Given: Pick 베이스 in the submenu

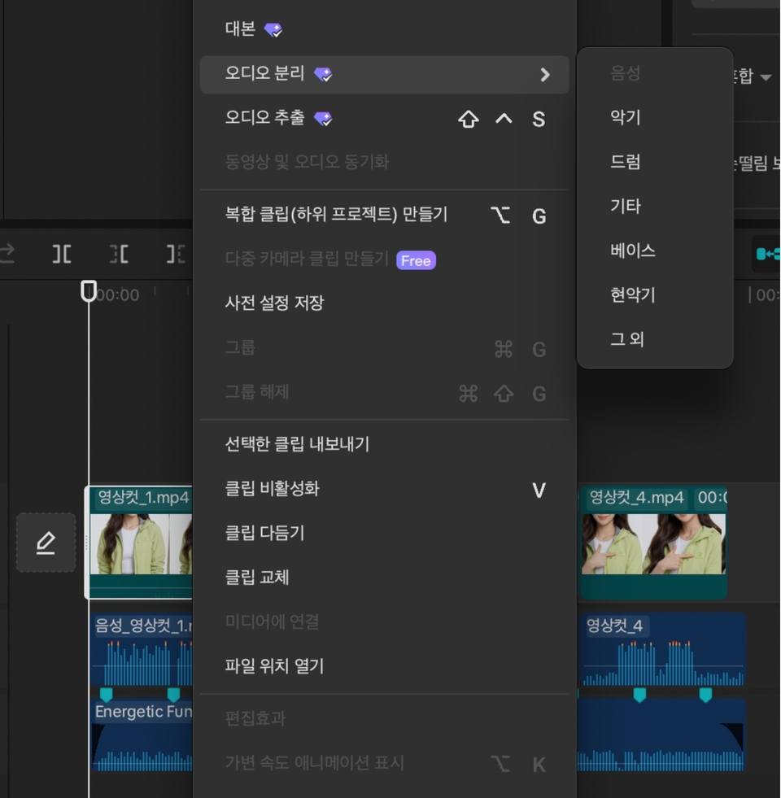Looking at the screenshot, I should (x=655, y=251).
